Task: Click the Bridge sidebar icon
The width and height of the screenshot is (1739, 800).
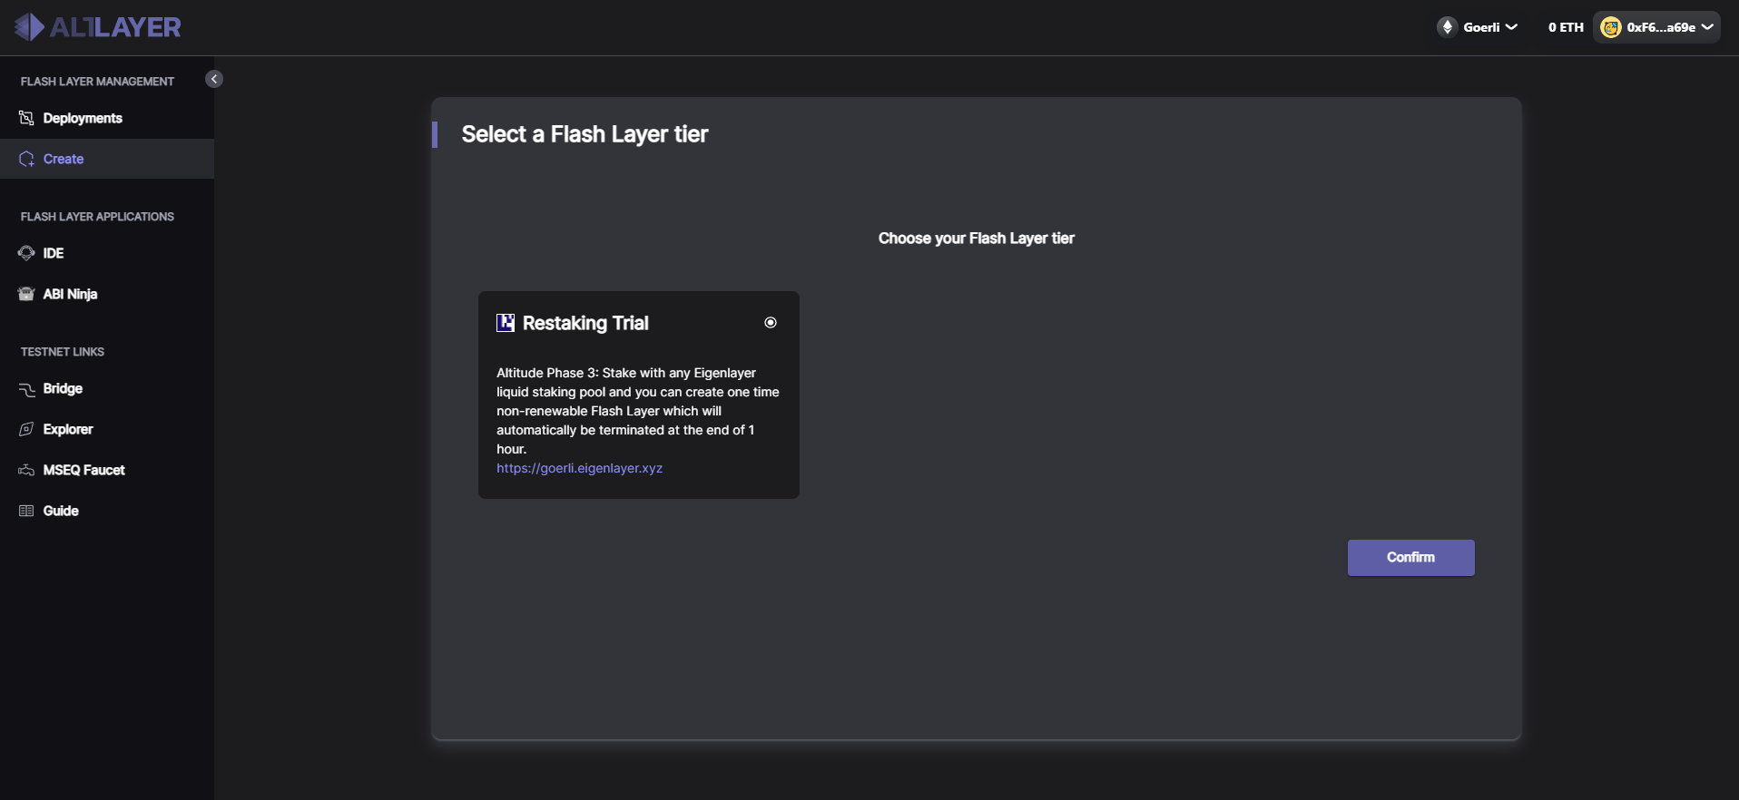Action: [26, 388]
